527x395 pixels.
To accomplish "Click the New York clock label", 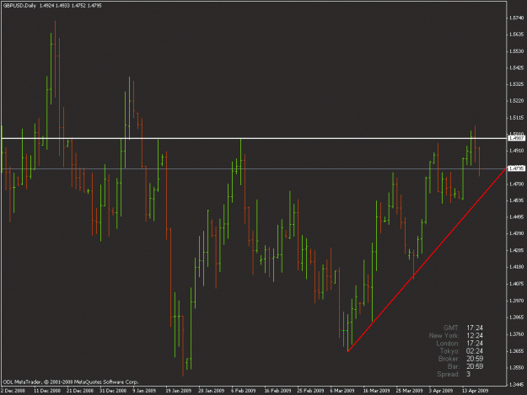I will coord(444,335).
